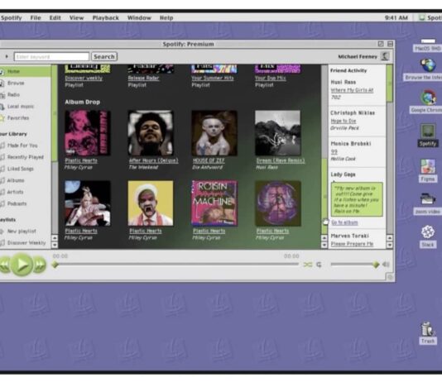Select The Weeknd After Hours album cover
This screenshot has width=442, height=382.
point(151,133)
